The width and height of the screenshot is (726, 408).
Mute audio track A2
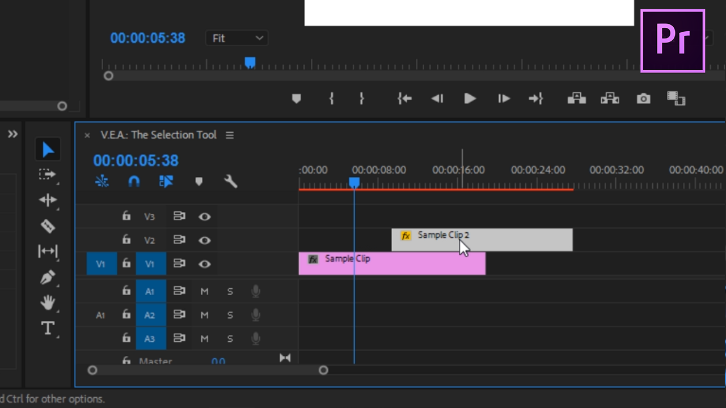click(x=205, y=315)
